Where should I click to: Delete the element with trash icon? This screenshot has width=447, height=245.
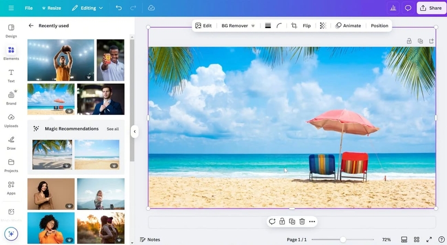click(x=302, y=222)
